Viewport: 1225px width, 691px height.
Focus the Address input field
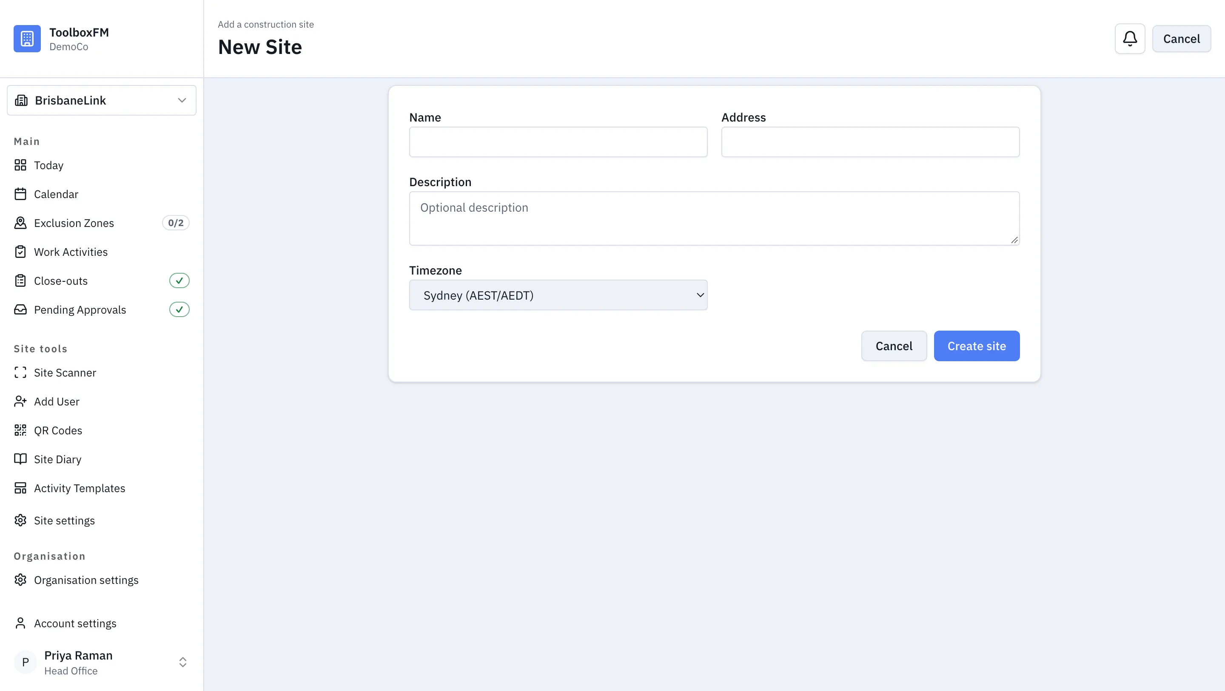click(870, 142)
